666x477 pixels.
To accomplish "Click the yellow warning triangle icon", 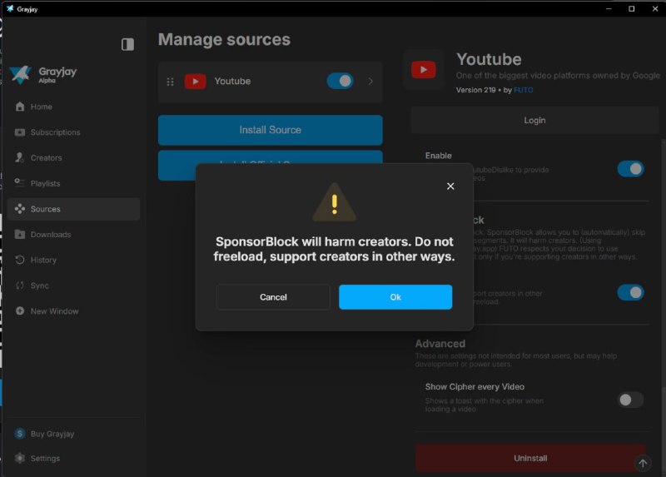I will (335, 202).
